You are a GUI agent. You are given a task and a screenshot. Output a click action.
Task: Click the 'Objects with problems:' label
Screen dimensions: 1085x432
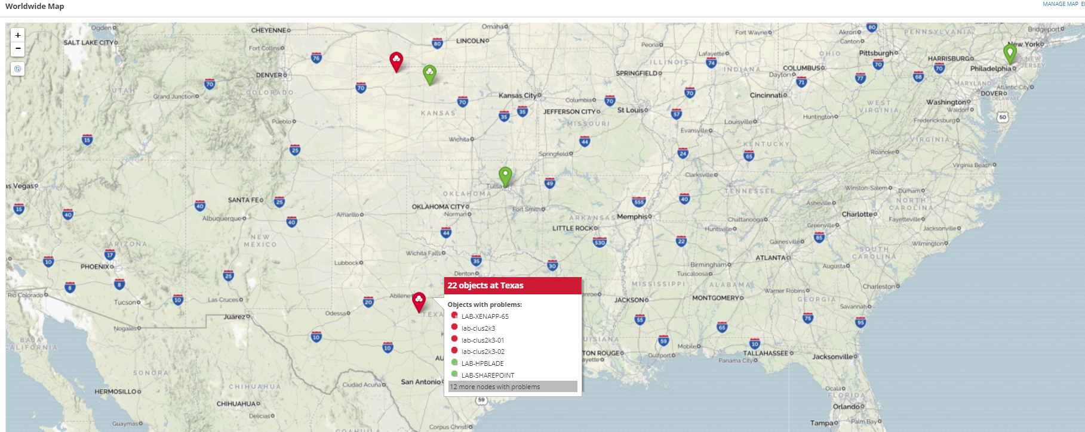pos(485,304)
